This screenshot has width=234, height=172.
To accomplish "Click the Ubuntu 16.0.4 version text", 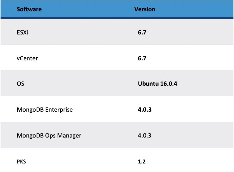I will pos(157,84).
